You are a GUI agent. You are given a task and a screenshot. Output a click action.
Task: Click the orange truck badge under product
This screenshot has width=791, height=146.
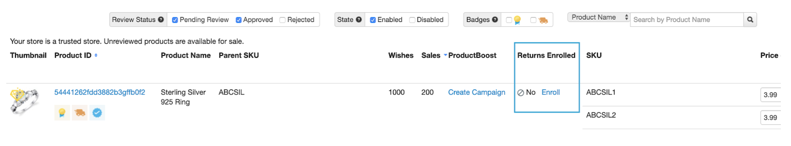tap(80, 113)
